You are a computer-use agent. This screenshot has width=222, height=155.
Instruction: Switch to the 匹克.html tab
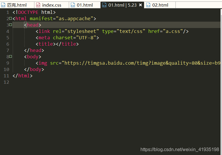[17, 5]
